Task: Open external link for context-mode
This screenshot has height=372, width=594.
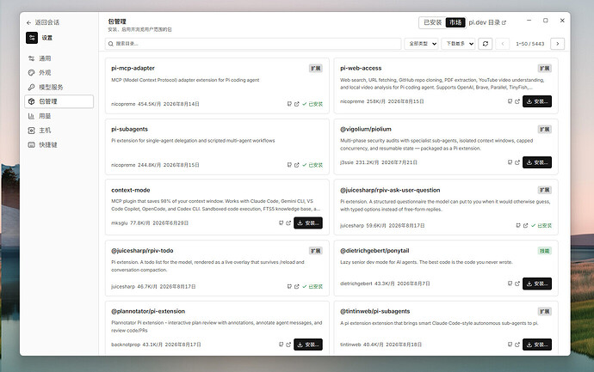Action: 288,223
